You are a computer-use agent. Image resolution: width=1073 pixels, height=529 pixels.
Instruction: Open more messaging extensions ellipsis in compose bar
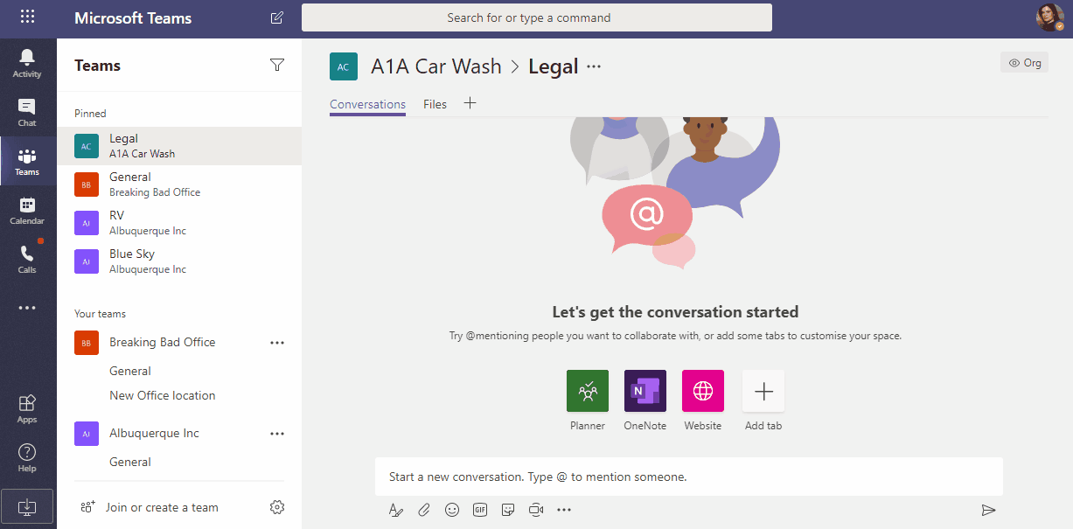564,510
